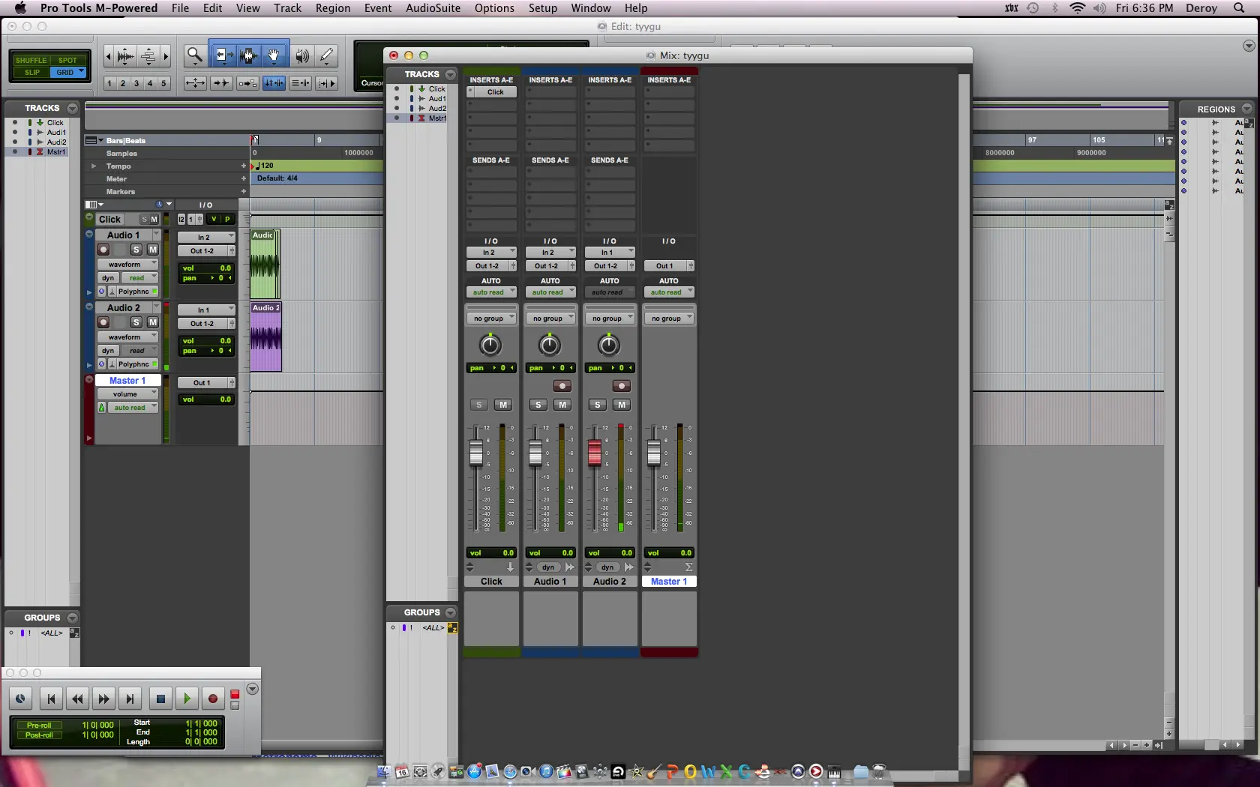Click Go to End transport button
This screenshot has width=1260, height=787.
(130, 699)
